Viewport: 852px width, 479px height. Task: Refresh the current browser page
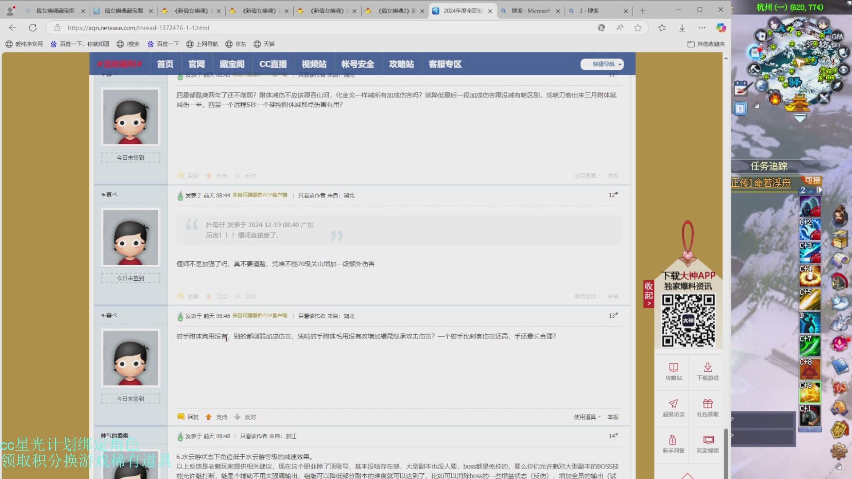pos(33,27)
